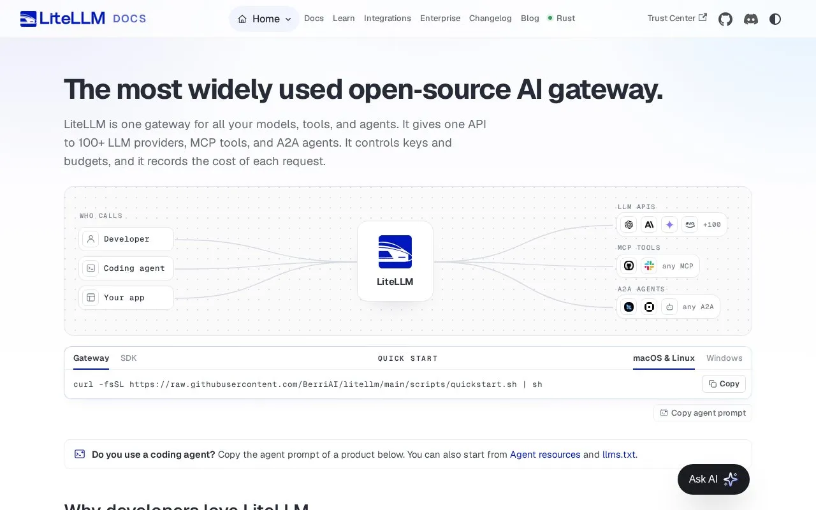Screen dimensions: 816x510
Task: Open the Learn nav item
Action: (344, 18)
